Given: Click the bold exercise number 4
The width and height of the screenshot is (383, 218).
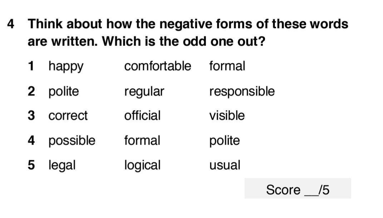Looking at the screenshot, I should 10,24.
